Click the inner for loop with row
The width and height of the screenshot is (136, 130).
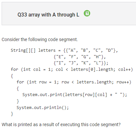[74, 82]
